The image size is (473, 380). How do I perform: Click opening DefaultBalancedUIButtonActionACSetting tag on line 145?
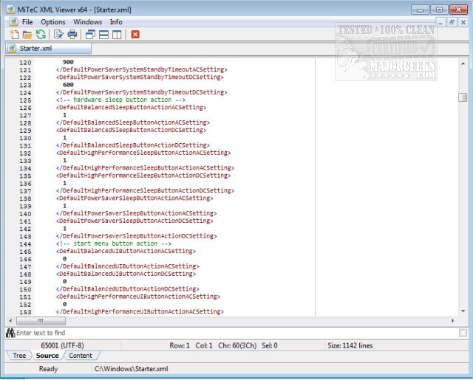[126, 251]
